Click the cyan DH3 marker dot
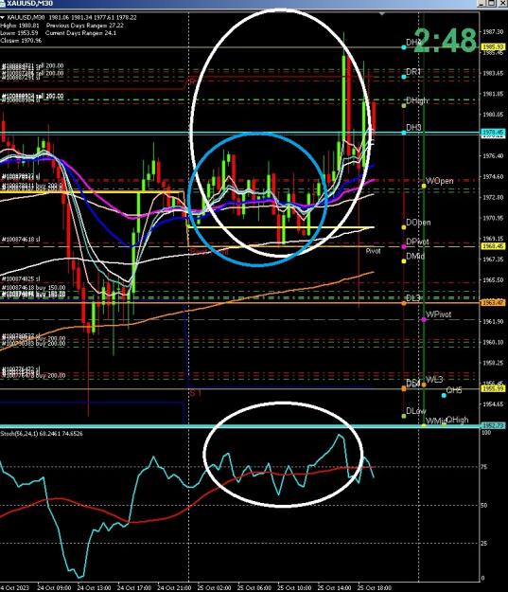The width and height of the screenshot is (508, 592). 404,133
